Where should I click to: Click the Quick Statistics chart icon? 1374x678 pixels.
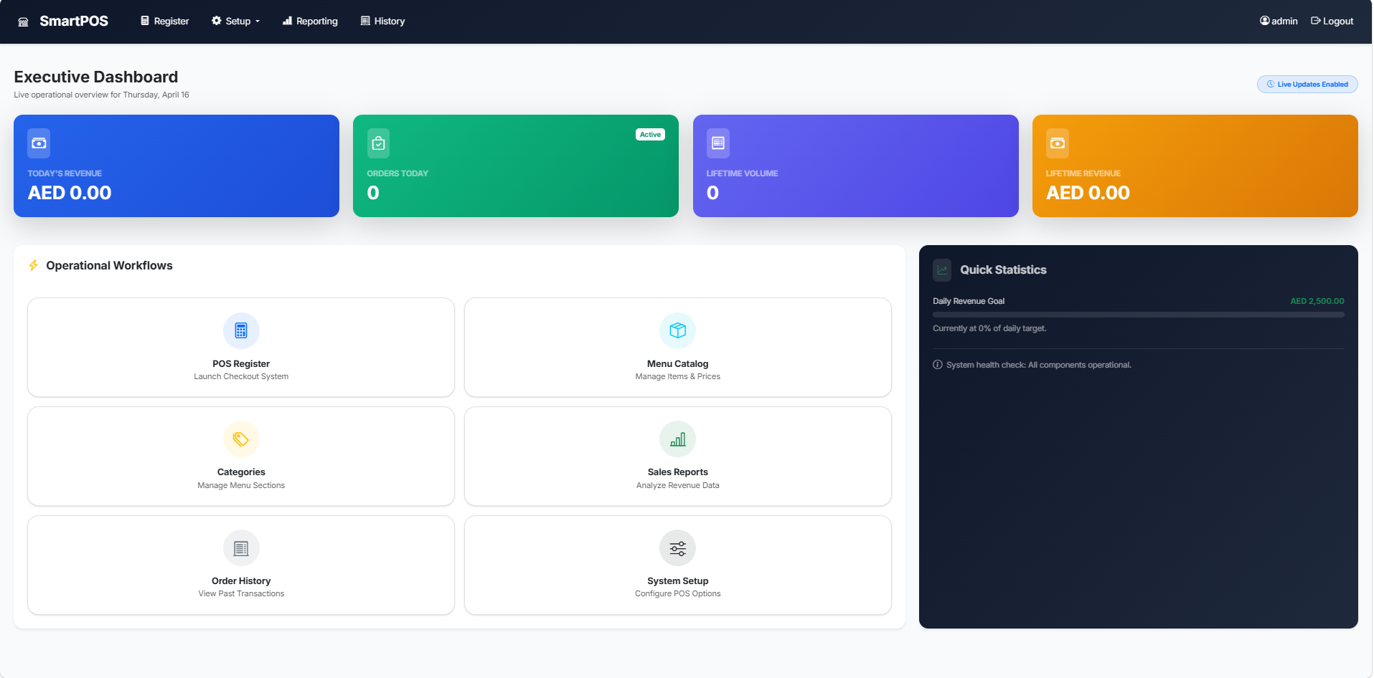(942, 270)
